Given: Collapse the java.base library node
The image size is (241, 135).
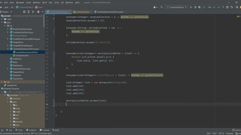Looking at the screenshot, I should click(5, 95).
